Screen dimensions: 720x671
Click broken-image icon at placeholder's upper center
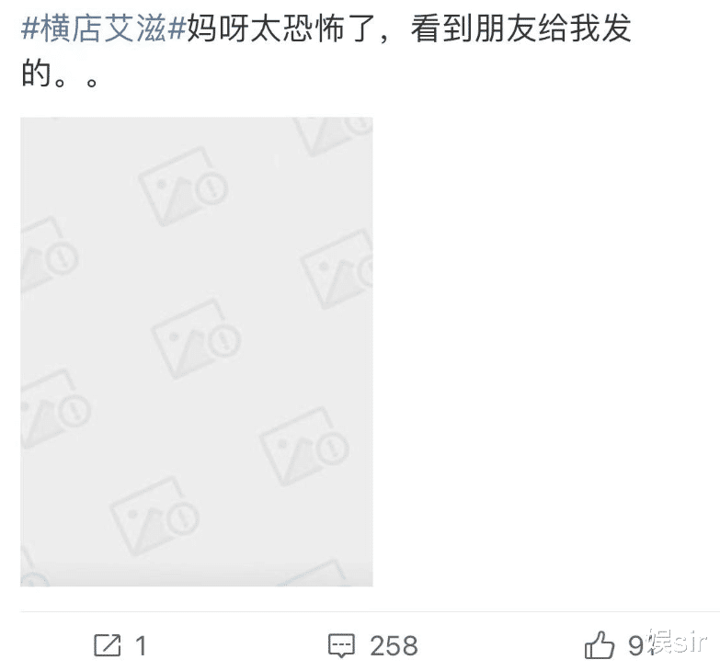click(x=184, y=186)
